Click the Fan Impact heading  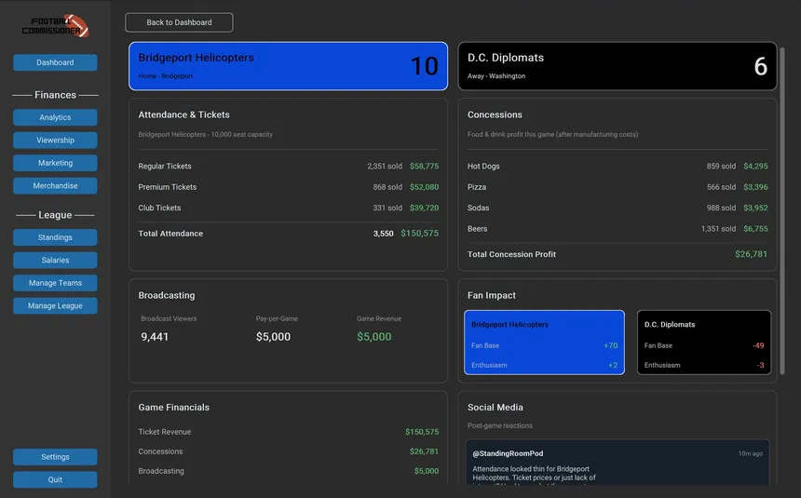pos(492,295)
